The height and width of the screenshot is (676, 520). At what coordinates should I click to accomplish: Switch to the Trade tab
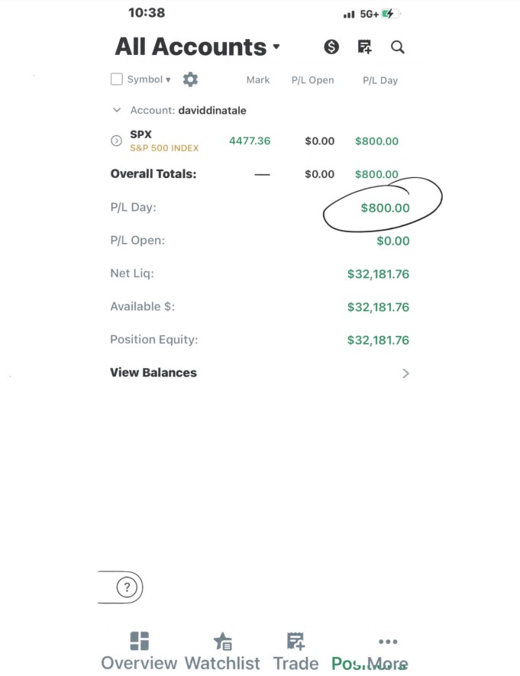[x=296, y=651]
